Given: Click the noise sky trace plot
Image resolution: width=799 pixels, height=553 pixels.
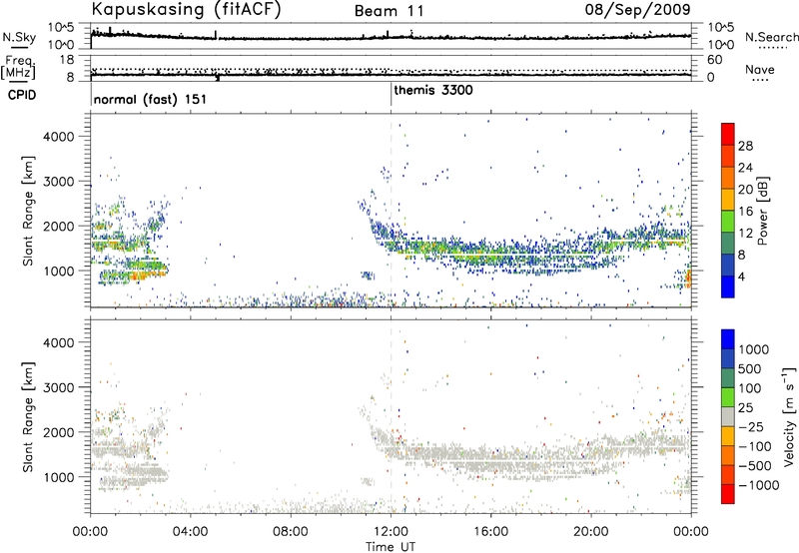Looking at the screenshot, I should [x=391, y=36].
